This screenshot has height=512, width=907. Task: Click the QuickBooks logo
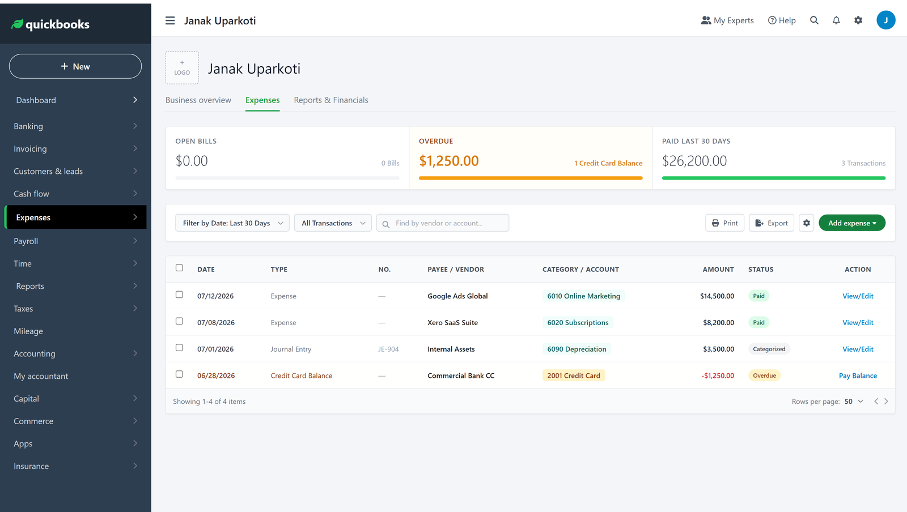50,24
